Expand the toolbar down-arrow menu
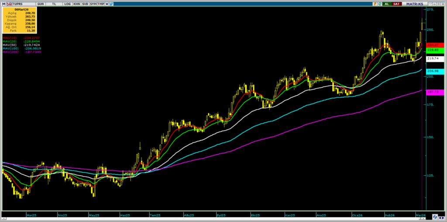 coord(107,3)
